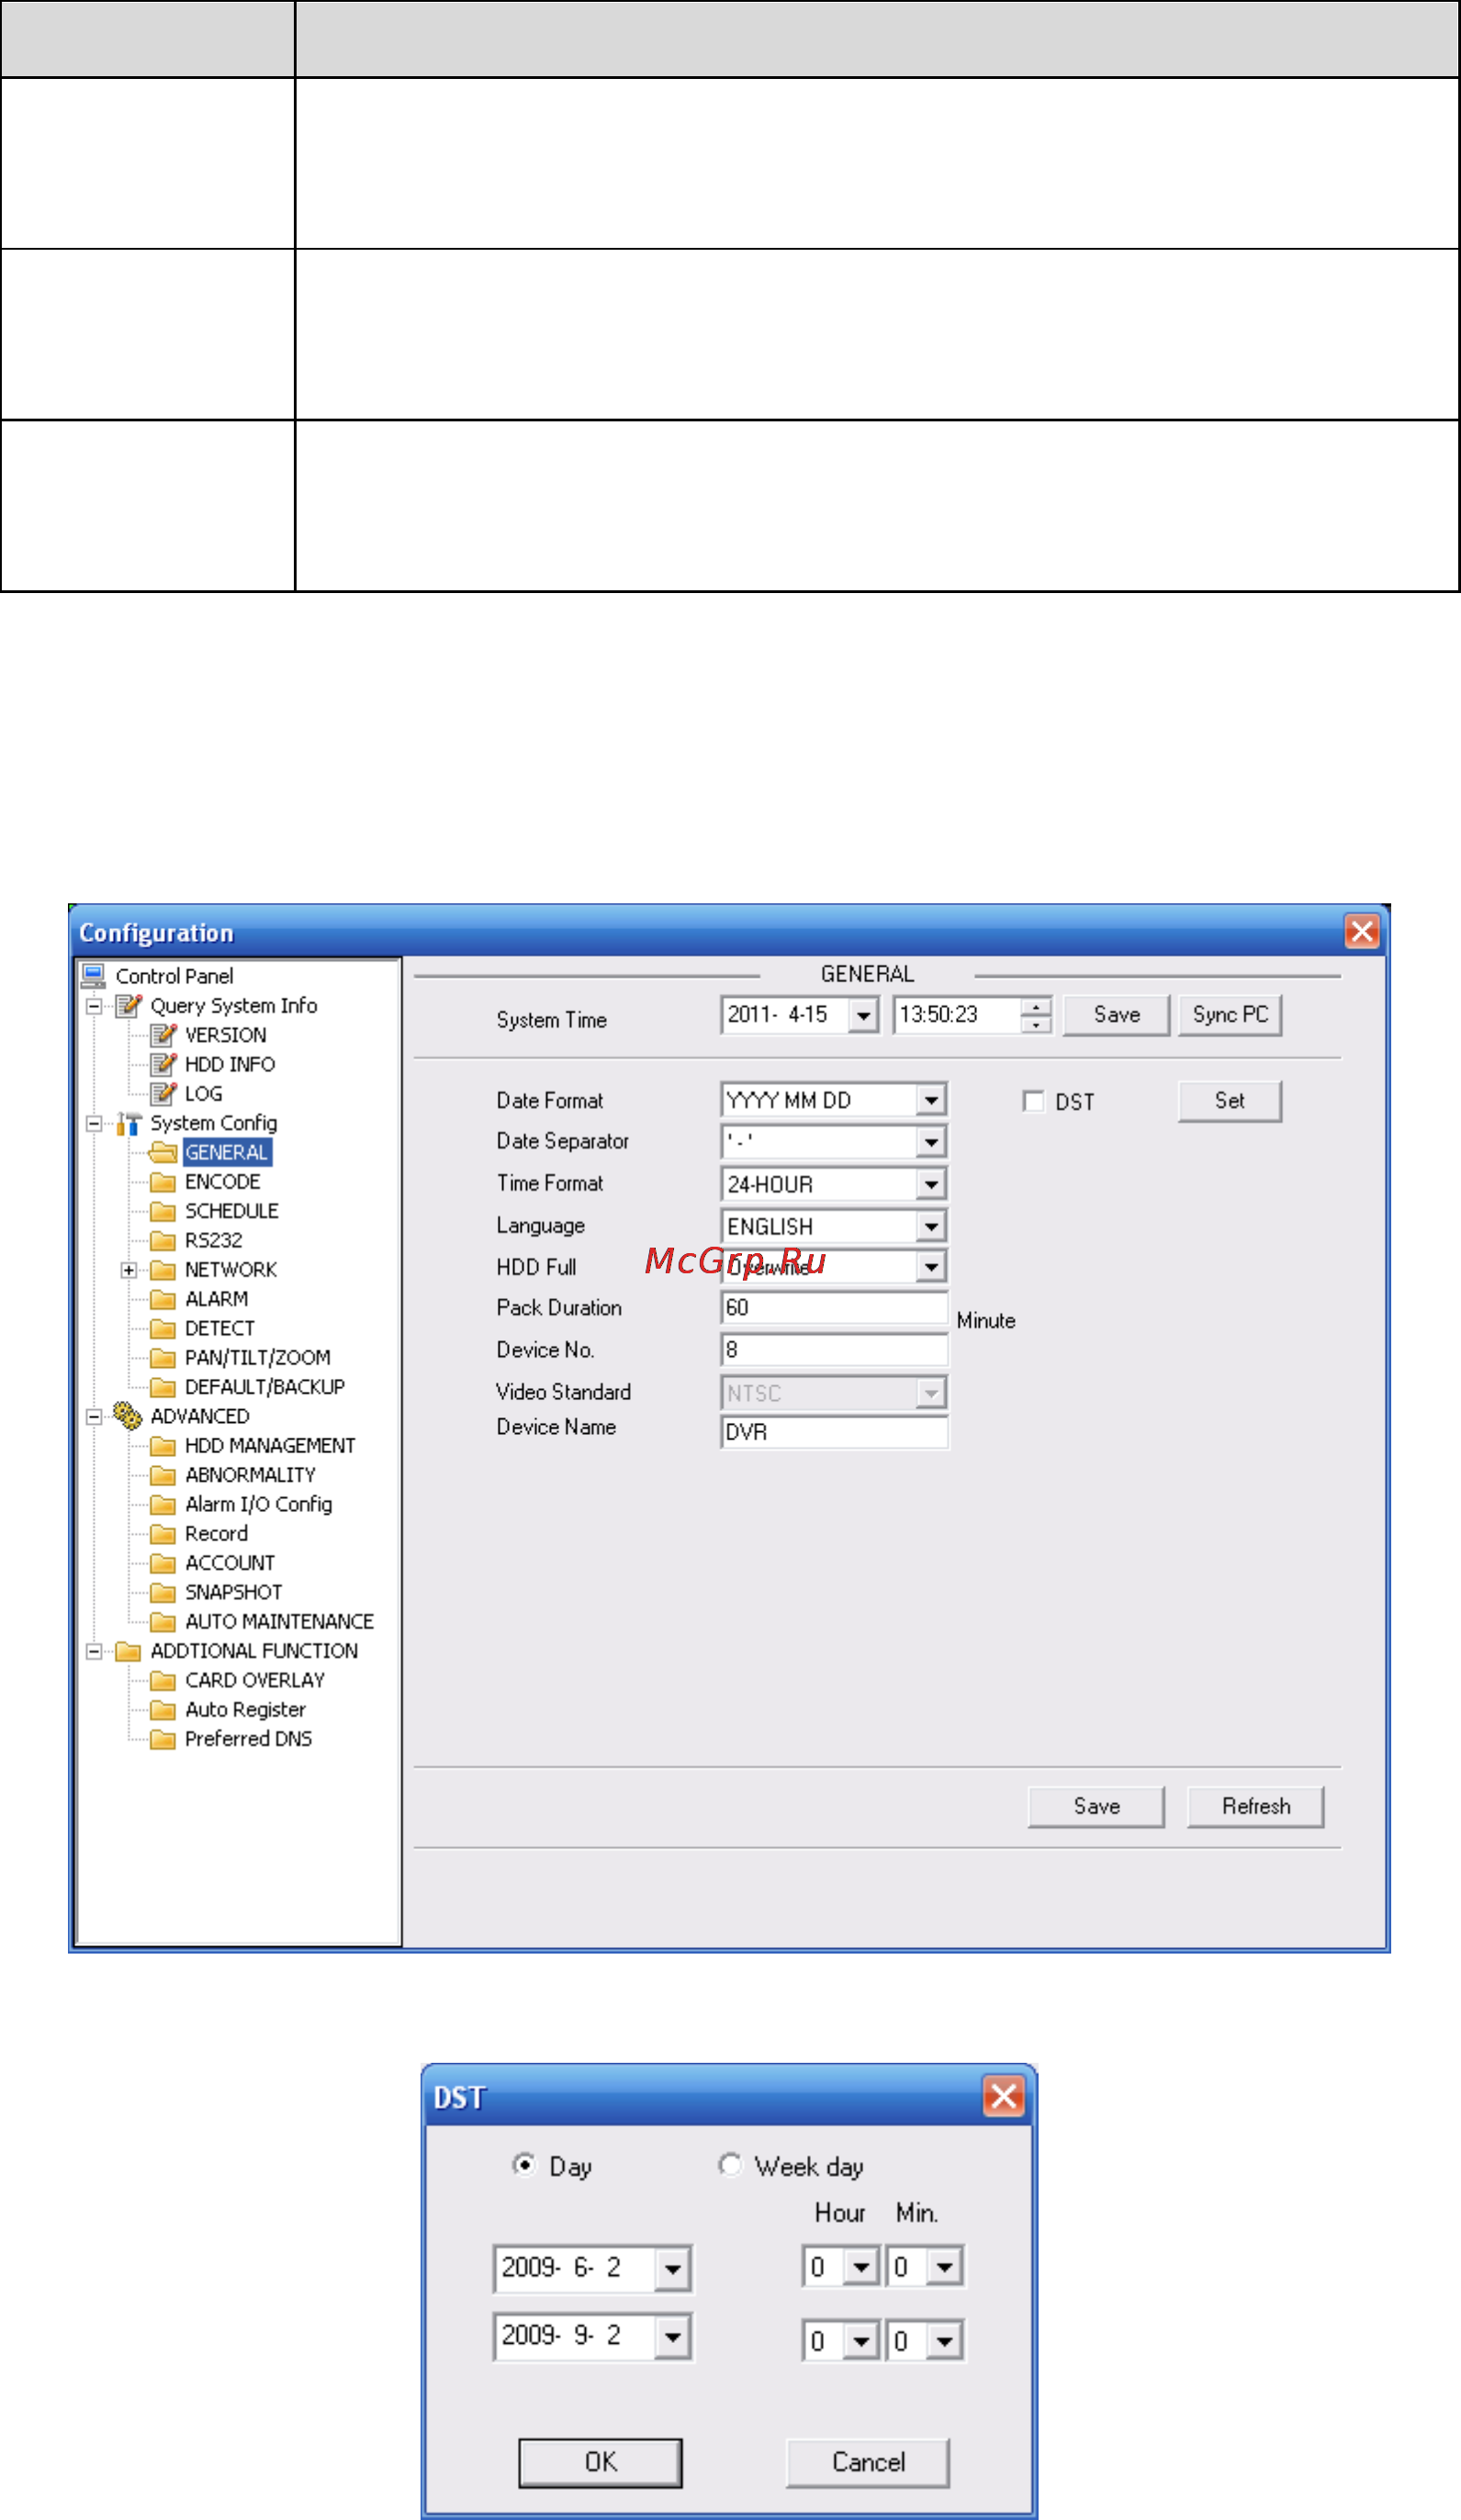Click the VERSION document icon
Viewport: 1461px width, 2520px height.
click(163, 1035)
